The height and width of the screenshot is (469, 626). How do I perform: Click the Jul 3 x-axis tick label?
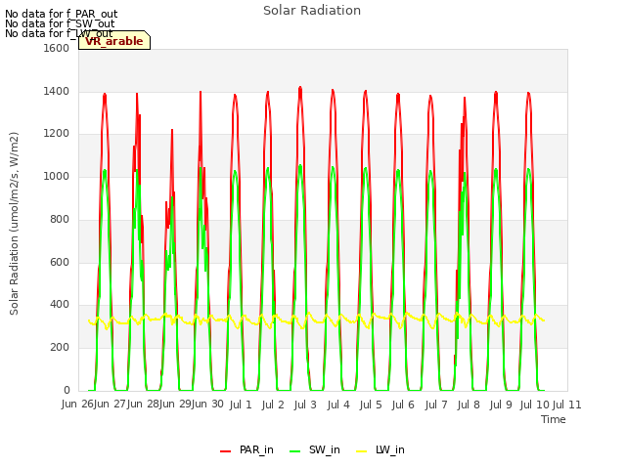click(305, 405)
